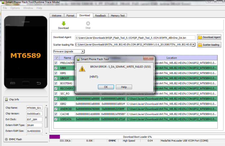Click the USRDATA begin address 0x0000000034f80000
This screenshot has height=146, width=225.
tap(88, 119)
